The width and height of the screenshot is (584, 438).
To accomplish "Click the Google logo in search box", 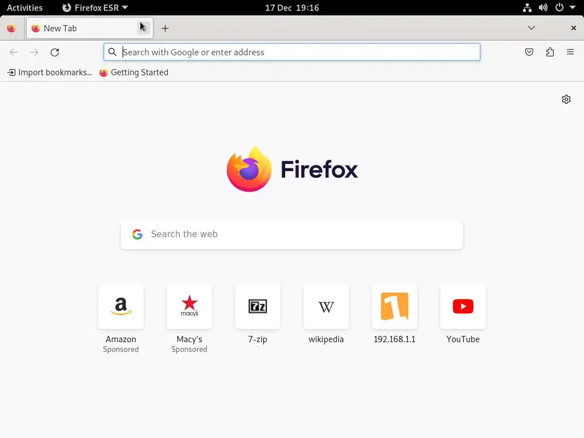I will click(137, 234).
